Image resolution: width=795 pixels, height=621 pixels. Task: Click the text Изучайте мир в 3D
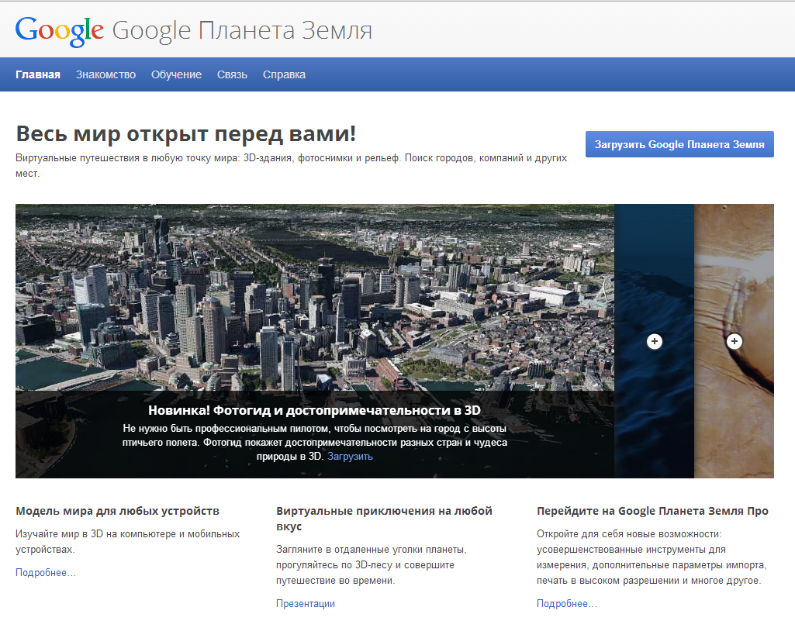coord(128,541)
